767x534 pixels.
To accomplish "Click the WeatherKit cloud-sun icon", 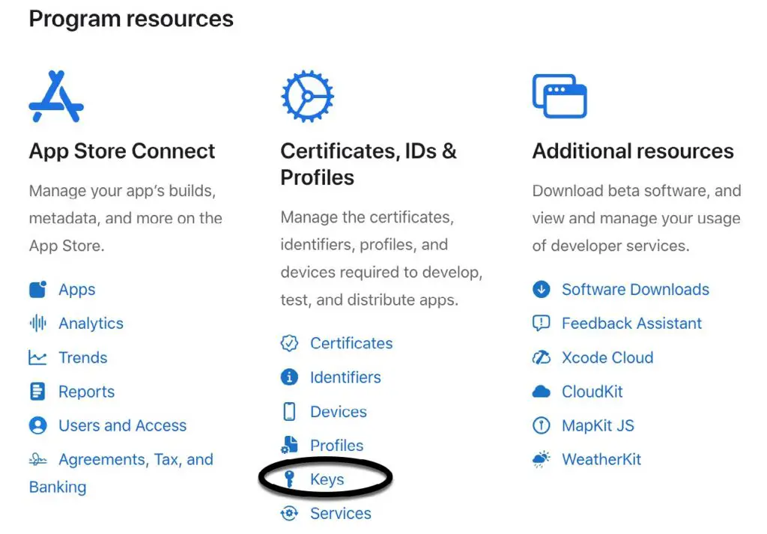I will 541,460.
